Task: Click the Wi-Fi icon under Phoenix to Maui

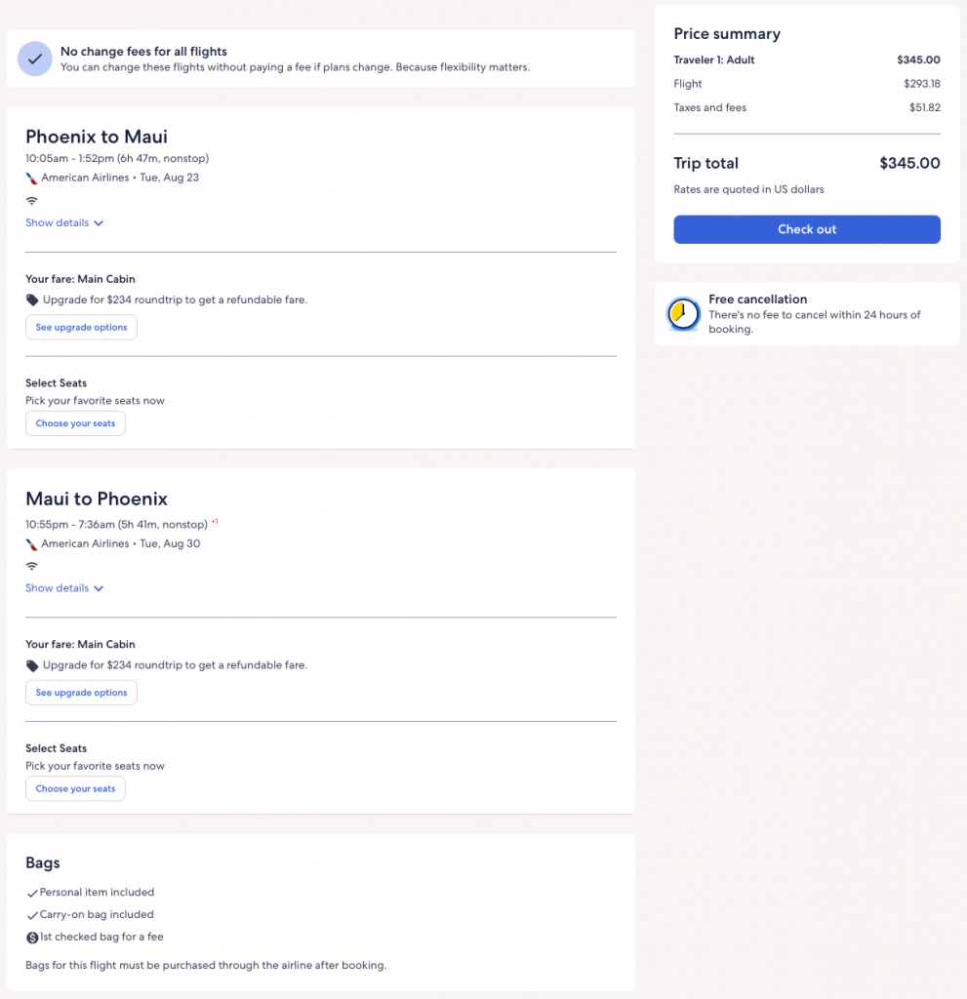Action: (x=31, y=201)
